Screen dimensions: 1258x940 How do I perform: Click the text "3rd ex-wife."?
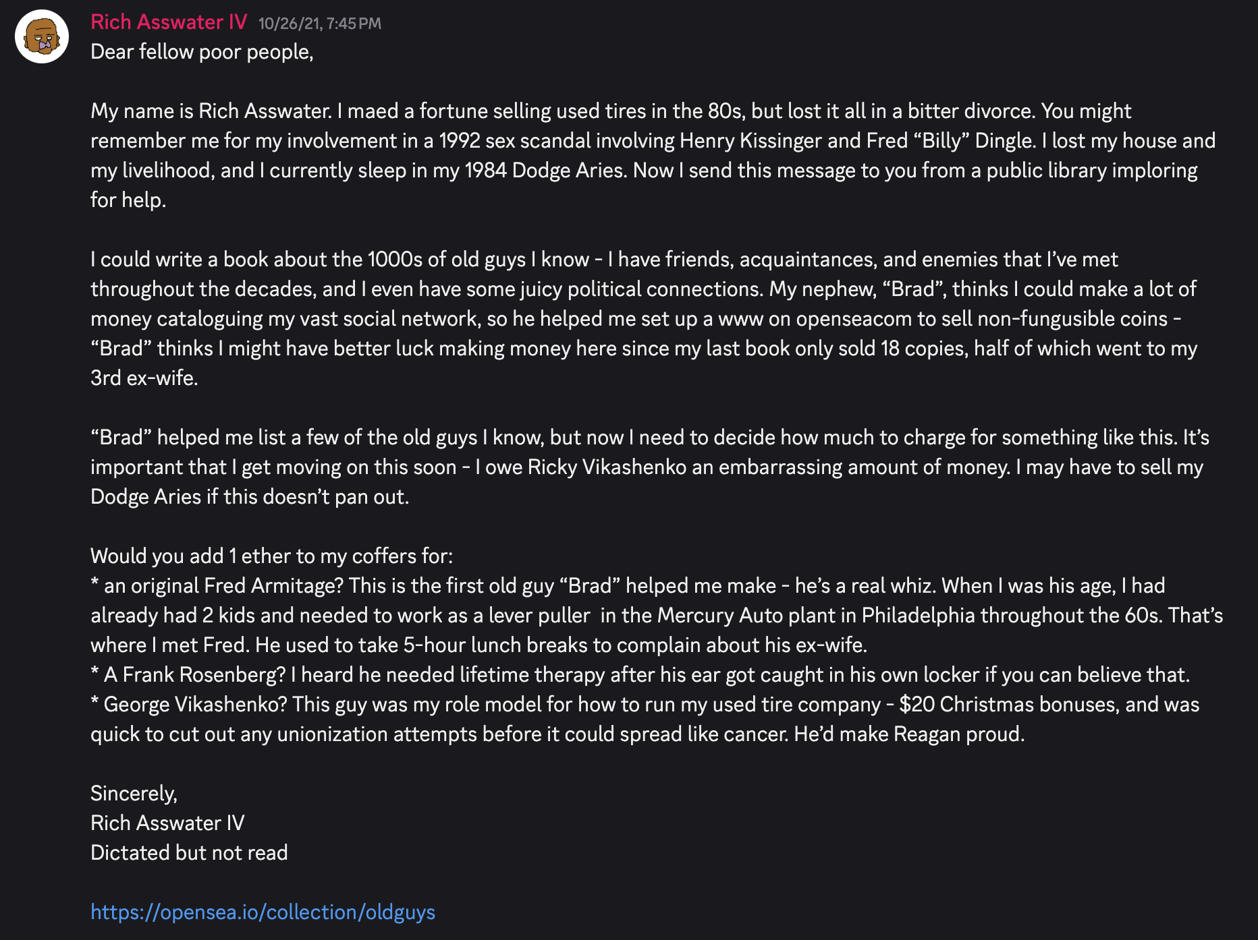[x=144, y=378]
